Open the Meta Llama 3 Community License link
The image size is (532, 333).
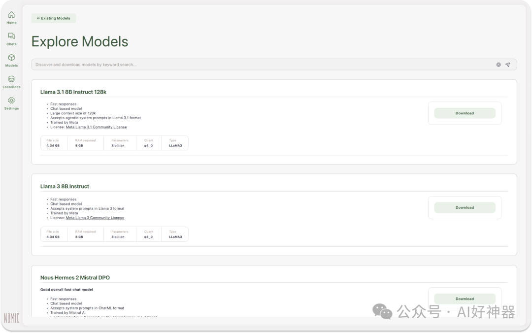pos(95,218)
